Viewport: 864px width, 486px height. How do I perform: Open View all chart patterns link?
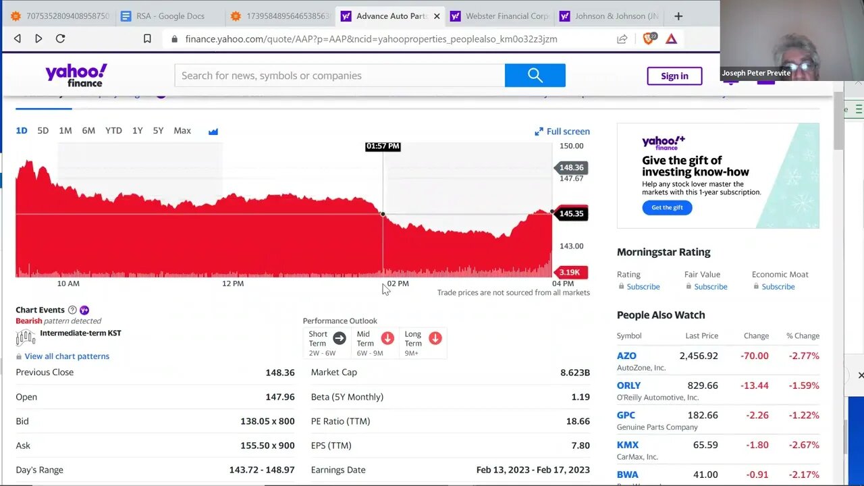tap(67, 356)
